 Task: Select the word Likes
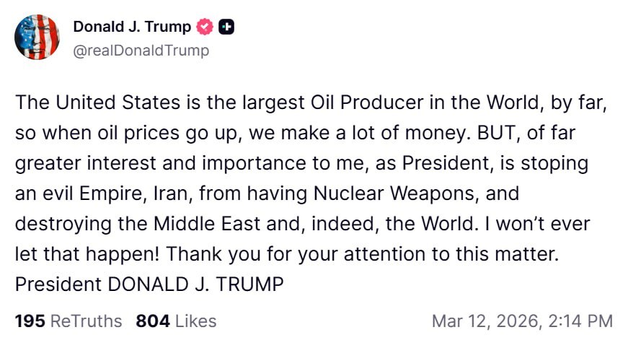(x=196, y=321)
